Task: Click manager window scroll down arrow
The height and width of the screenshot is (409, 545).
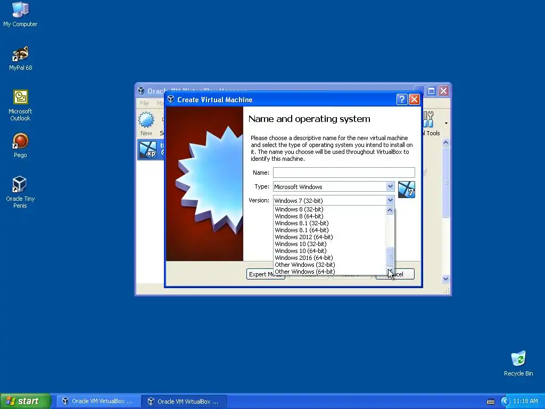Action: (x=445, y=279)
